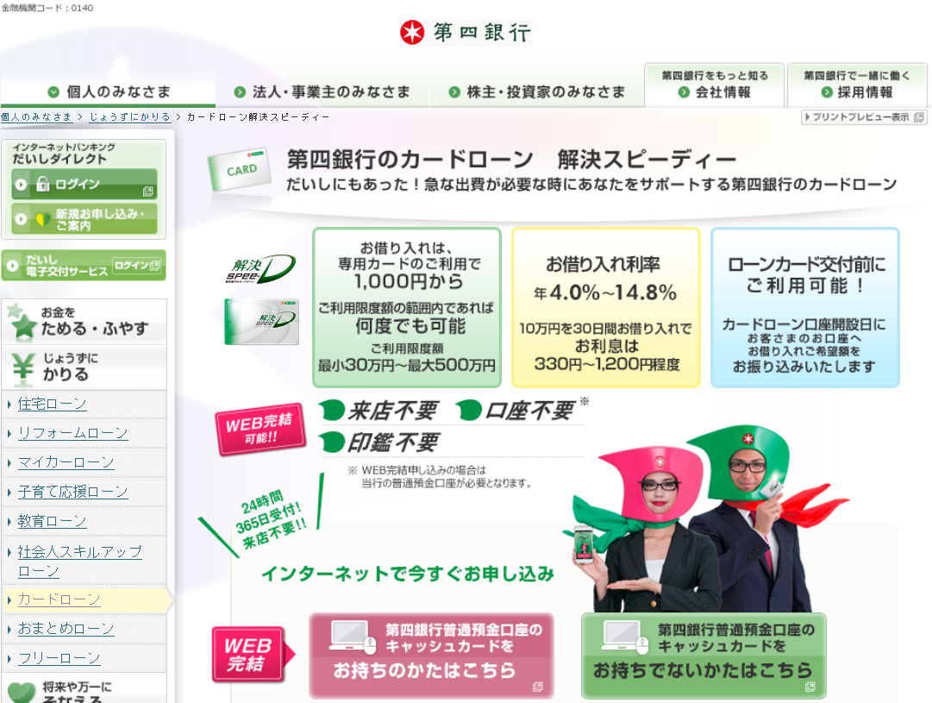Click the 解決スピーディー logo

260,268
